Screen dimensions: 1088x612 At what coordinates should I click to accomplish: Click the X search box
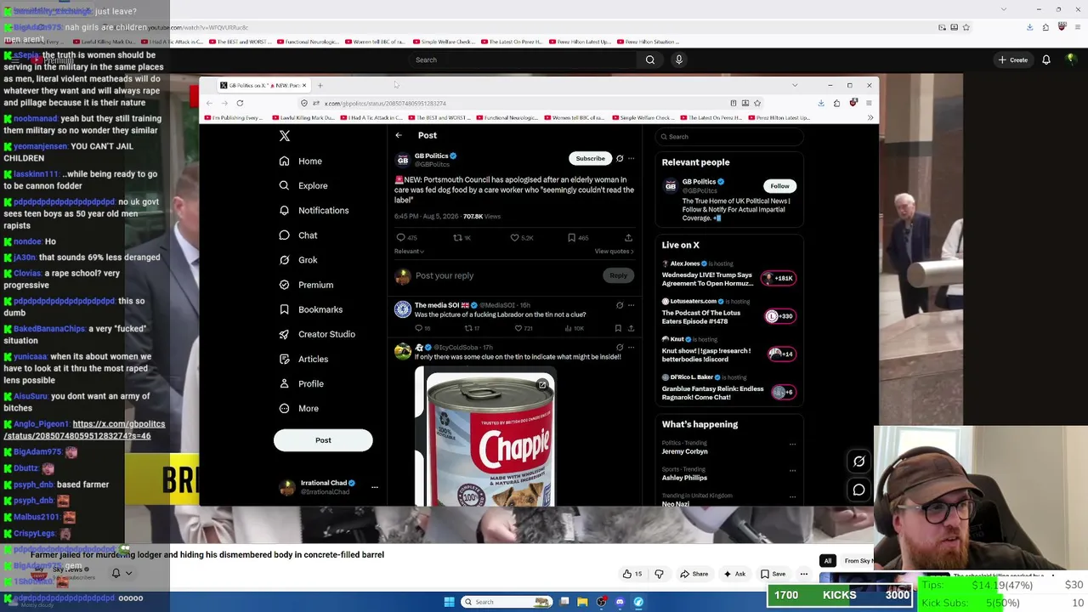click(729, 137)
